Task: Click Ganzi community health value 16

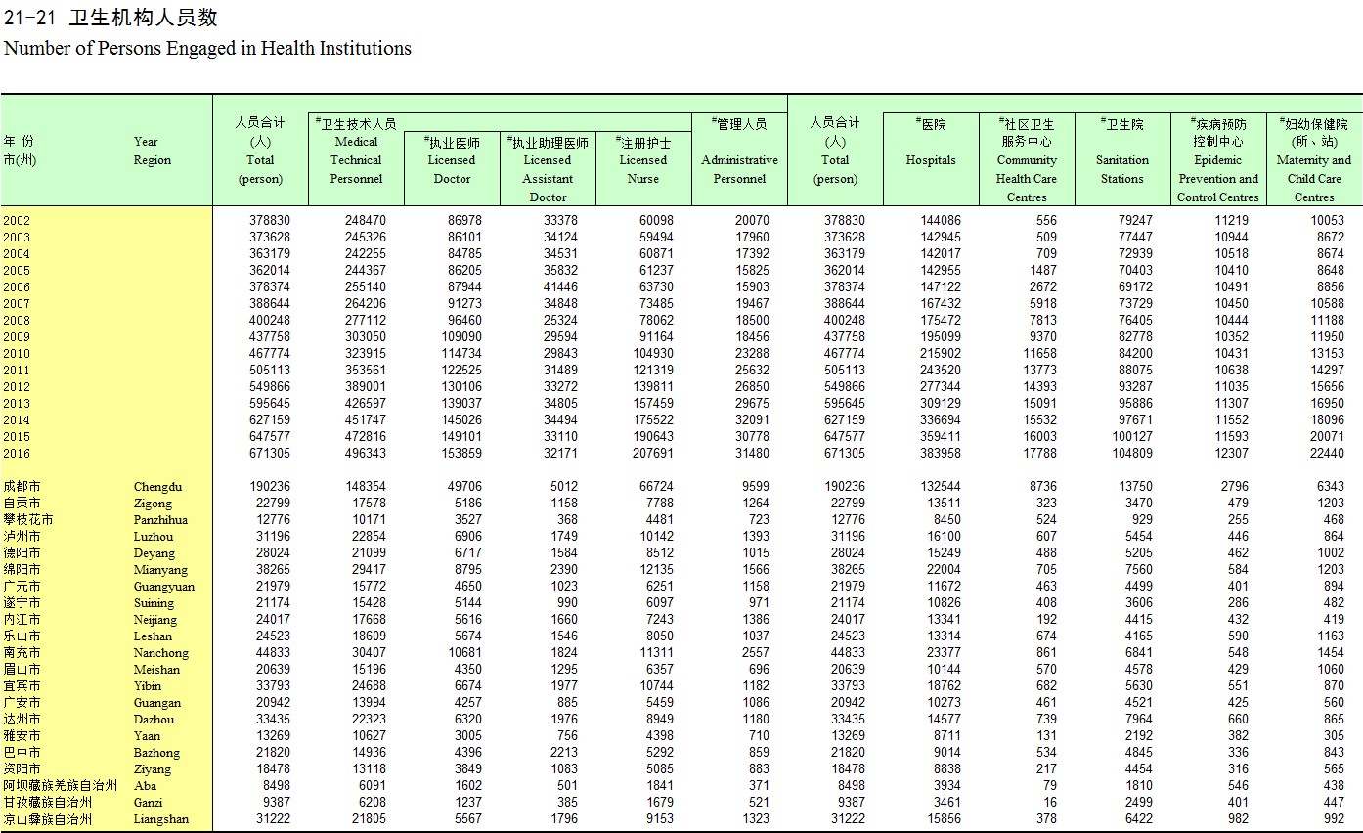Action: [1050, 803]
